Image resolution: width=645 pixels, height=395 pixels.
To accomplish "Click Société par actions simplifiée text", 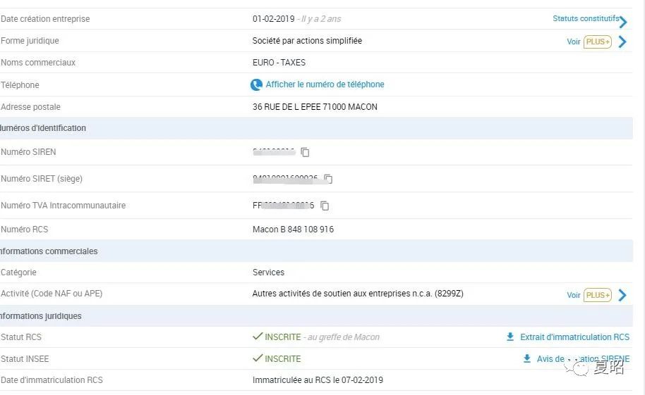I will (x=307, y=41).
